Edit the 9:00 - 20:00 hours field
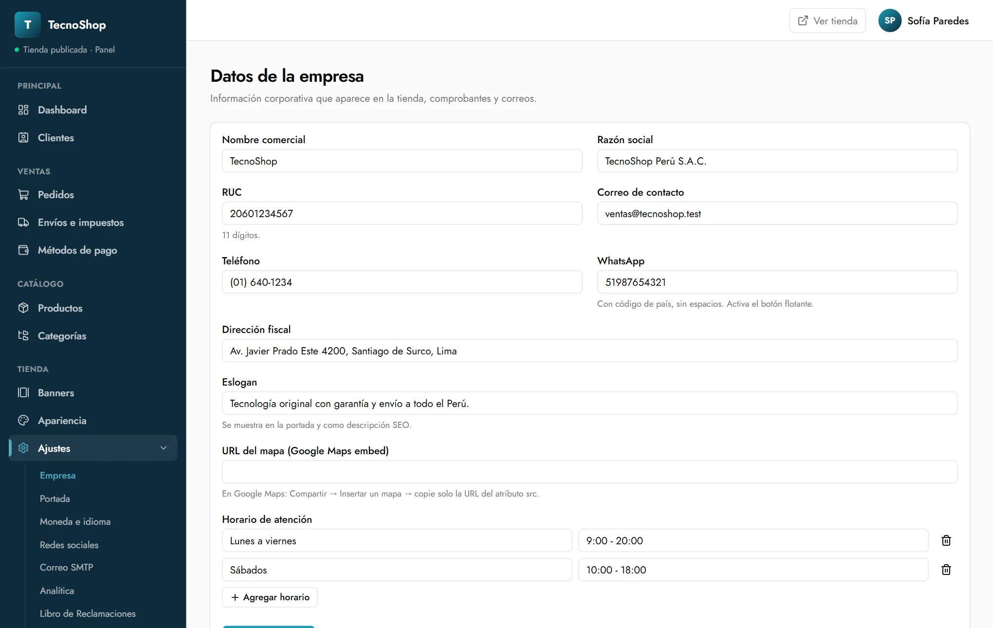The image size is (993, 628). pyautogui.click(x=754, y=540)
